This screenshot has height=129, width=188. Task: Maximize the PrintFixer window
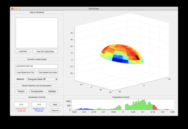point(20,9)
